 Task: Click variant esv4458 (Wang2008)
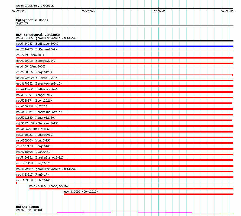(31, 66)
